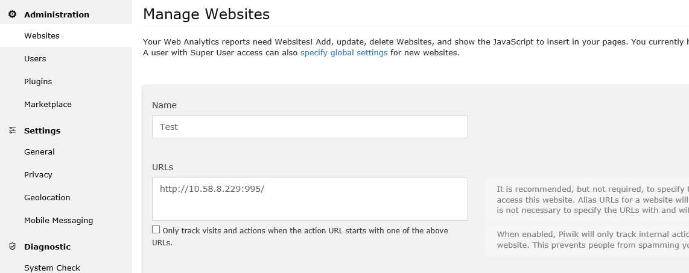
Task: Enable the only track visits checkbox
Action: click(156, 230)
